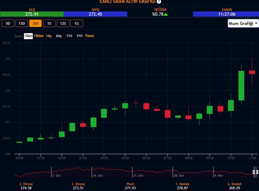Zoom chart to 6Ay

59,36
